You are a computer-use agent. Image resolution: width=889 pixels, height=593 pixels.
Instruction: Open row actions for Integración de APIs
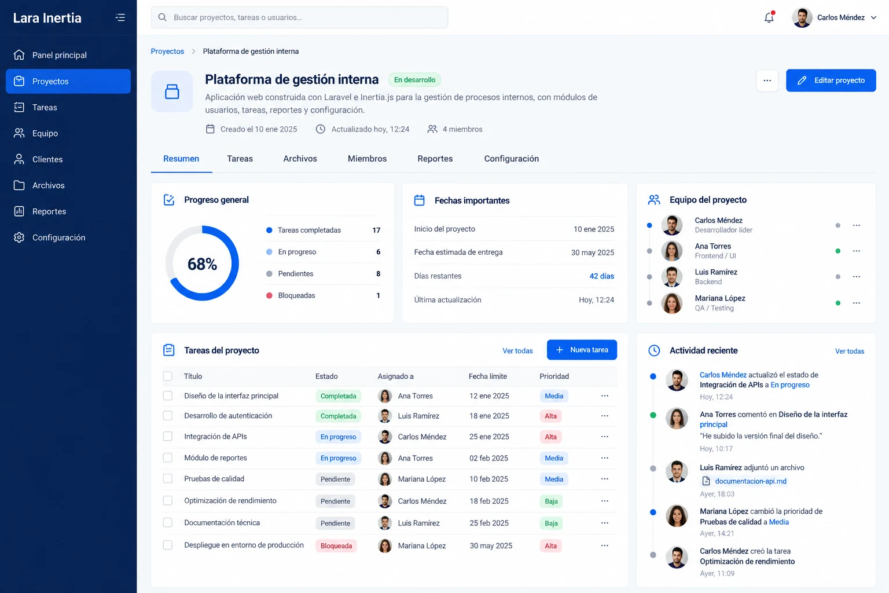click(x=605, y=437)
